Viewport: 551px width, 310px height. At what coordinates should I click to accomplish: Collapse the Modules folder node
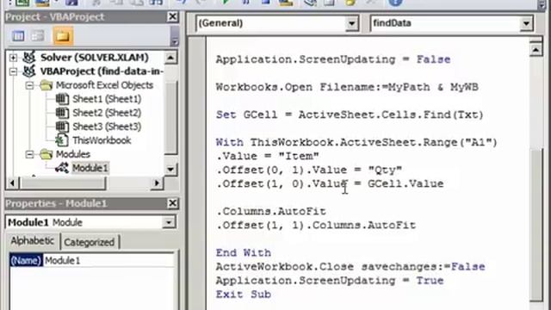tap(29, 154)
